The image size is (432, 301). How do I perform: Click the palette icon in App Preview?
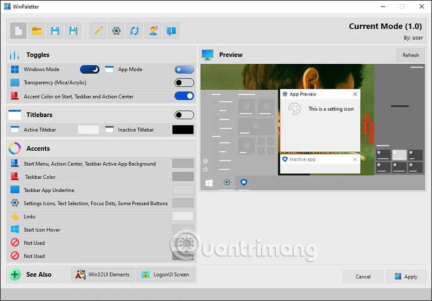(x=294, y=109)
